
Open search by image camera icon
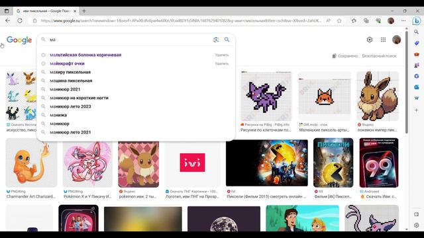point(216,40)
